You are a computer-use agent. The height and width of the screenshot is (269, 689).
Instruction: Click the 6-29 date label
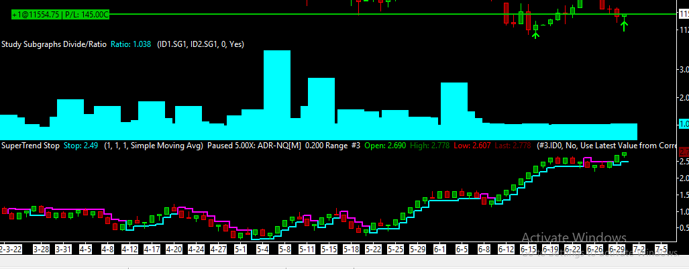pos(617,250)
